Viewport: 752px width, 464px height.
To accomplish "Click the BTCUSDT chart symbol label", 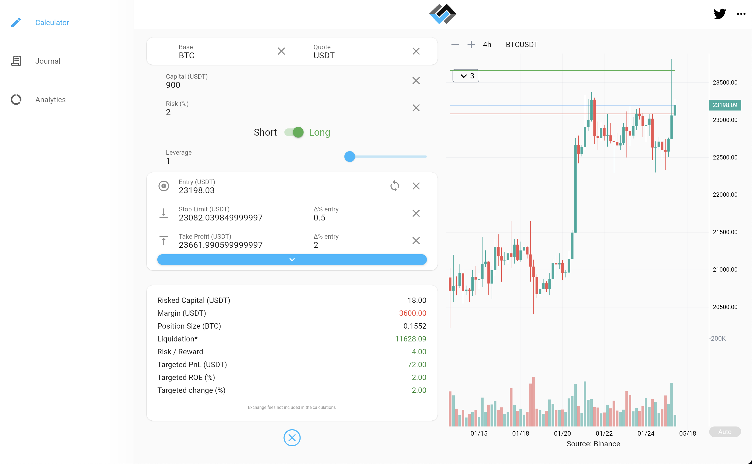I will pos(522,44).
